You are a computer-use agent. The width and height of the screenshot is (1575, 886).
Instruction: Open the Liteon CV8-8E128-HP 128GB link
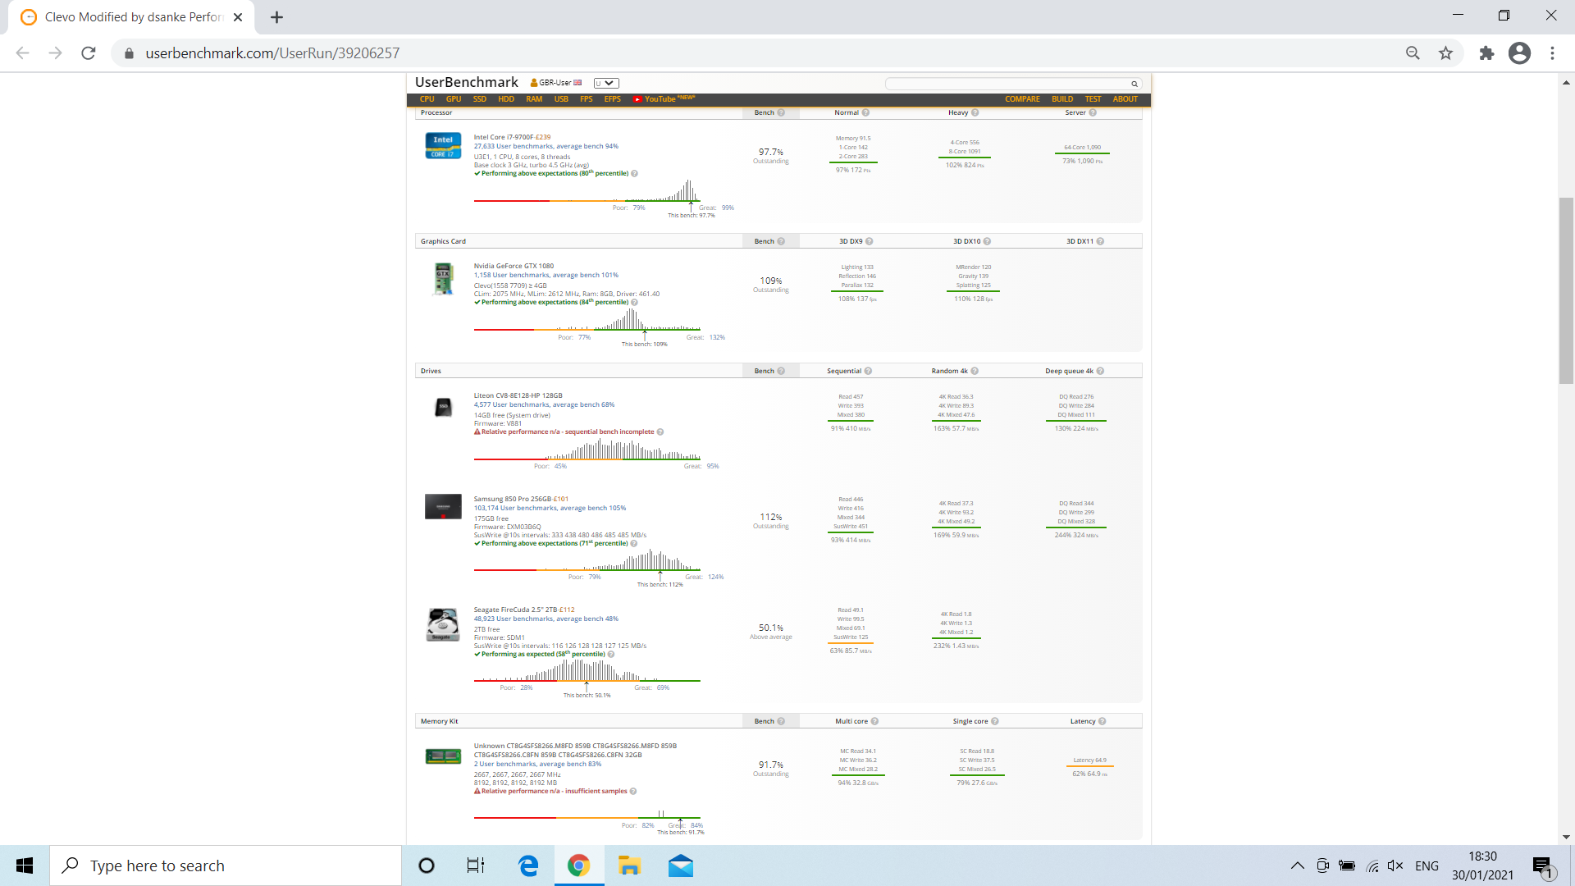click(518, 396)
